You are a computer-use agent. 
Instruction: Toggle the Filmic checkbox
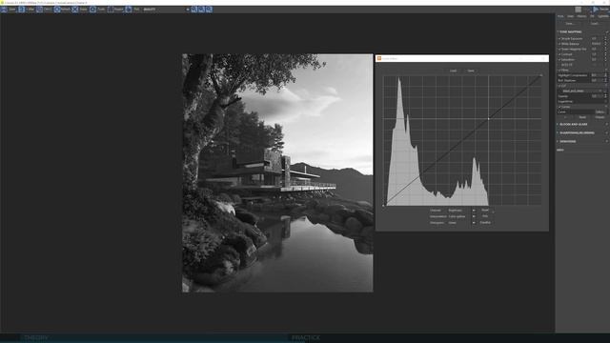[x=559, y=70]
